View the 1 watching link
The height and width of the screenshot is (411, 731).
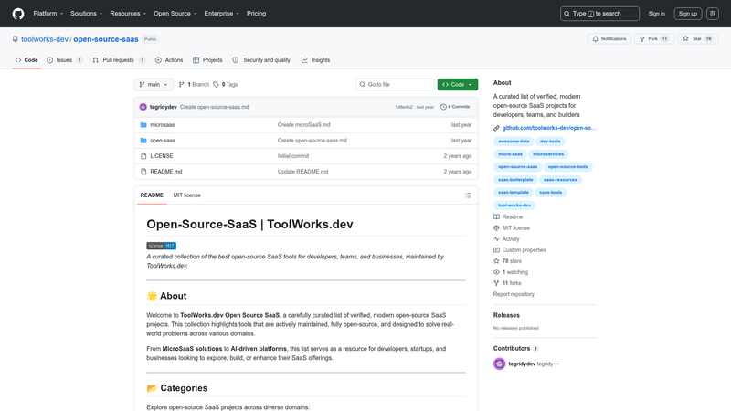(511, 272)
